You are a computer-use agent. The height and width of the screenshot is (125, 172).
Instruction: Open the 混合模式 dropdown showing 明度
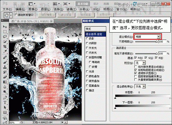[x=147, y=37]
